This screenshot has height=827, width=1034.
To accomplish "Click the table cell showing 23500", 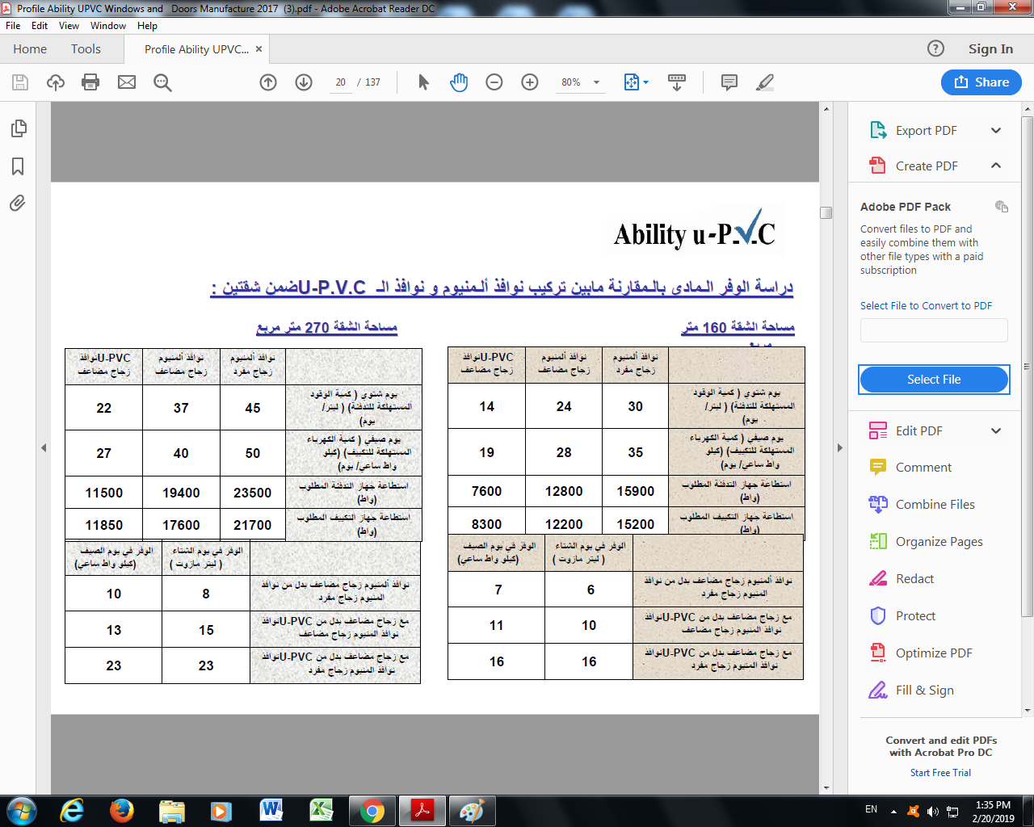I will [253, 493].
